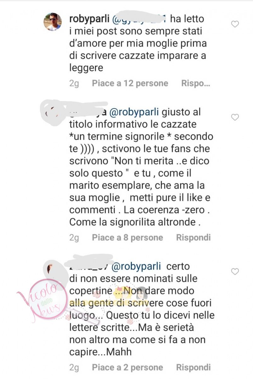Open 'Piace a 2 persone' likes list
253x379 pixels.
pyautogui.click(x=127, y=368)
